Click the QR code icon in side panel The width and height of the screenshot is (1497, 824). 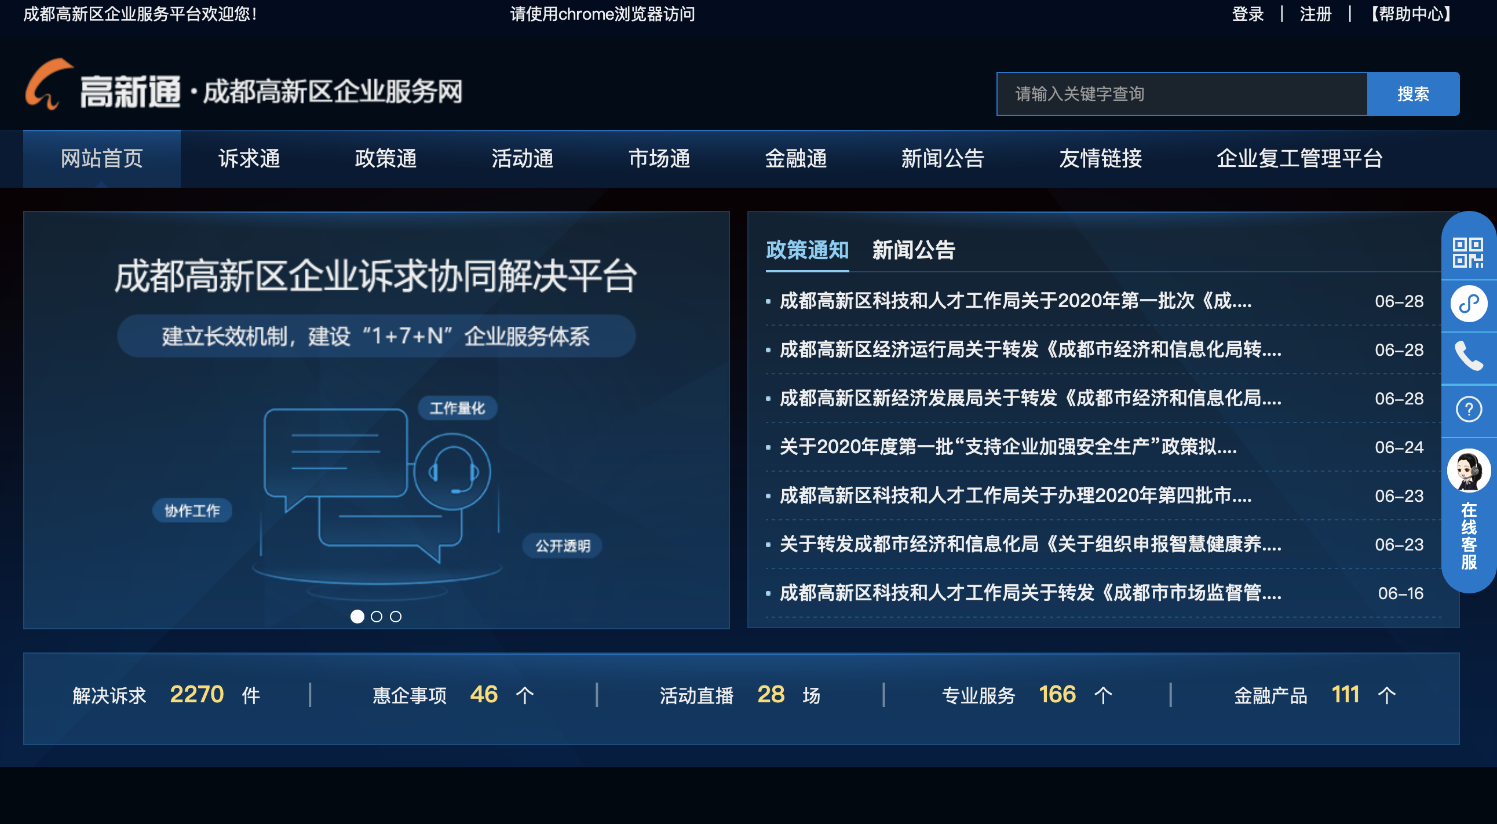(1468, 252)
